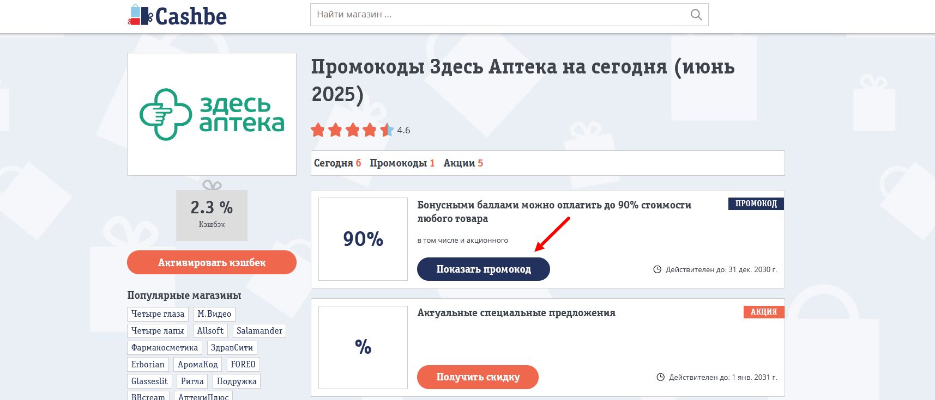Open the 'АромаКод' store tag
935x400 pixels.
[x=198, y=365]
